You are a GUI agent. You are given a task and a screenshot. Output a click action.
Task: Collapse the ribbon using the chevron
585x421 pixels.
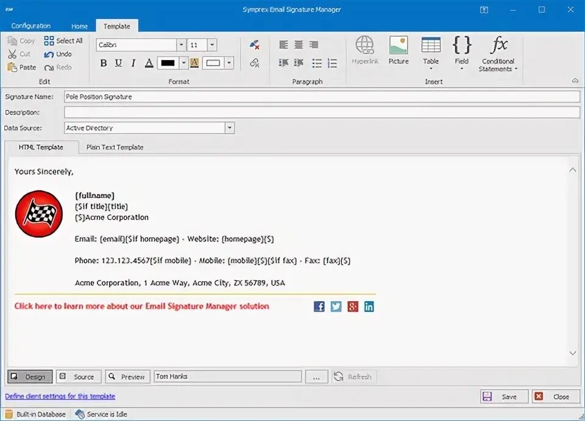coord(575,80)
